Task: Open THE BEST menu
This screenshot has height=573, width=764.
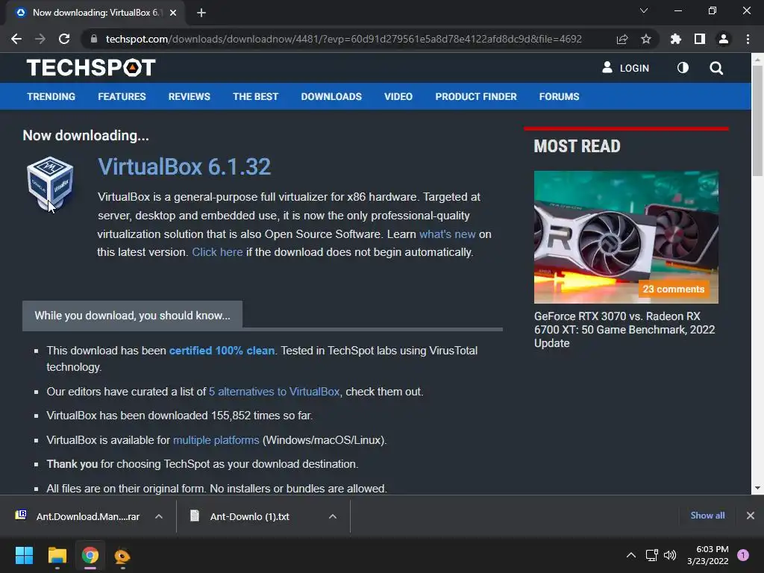Action: [255, 96]
